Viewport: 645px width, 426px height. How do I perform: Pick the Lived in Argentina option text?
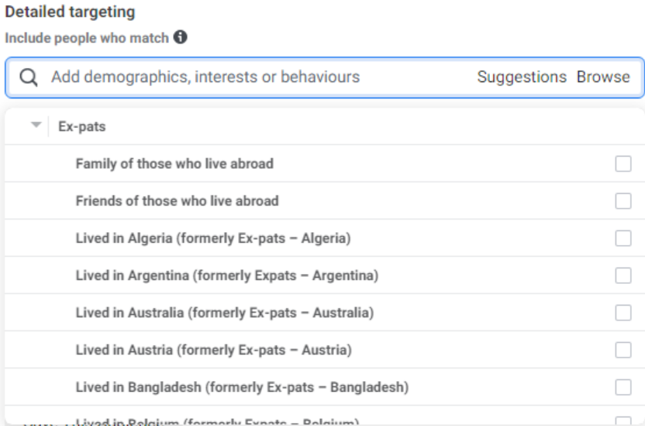(227, 275)
